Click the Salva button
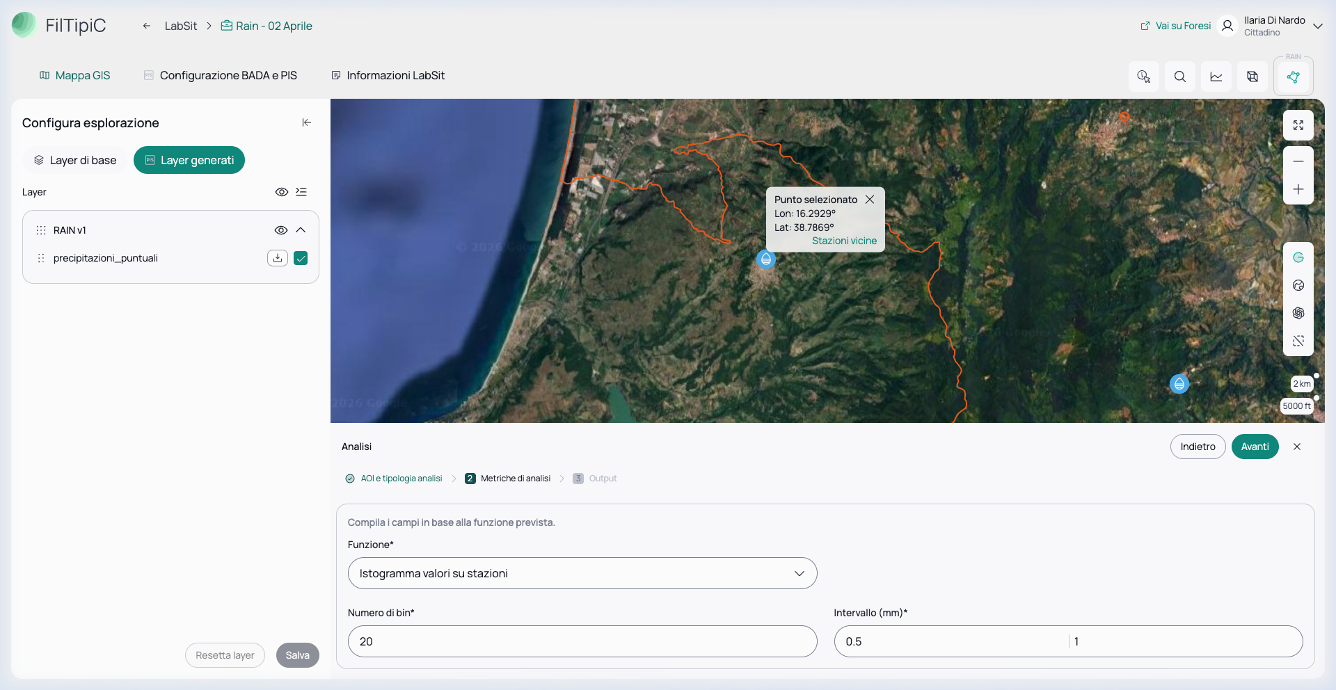 click(297, 655)
